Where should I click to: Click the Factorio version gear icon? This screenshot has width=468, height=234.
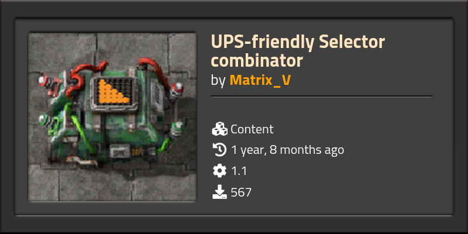(x=219, y=171)
